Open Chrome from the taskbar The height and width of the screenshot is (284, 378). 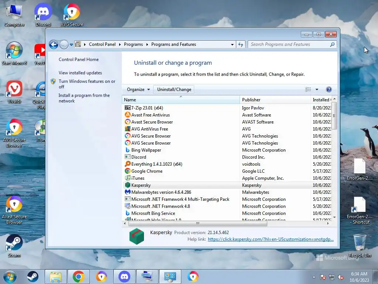(x=78, y=277)
